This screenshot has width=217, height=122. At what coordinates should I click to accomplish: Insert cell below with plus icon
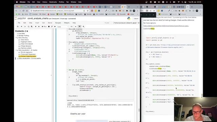tap(21, 26)
